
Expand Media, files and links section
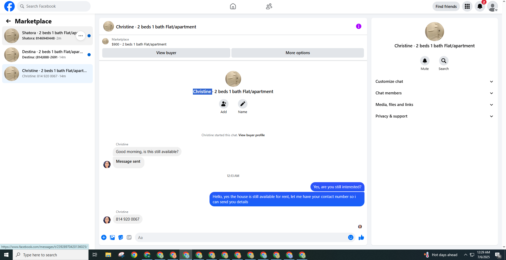tap(435, 105)
